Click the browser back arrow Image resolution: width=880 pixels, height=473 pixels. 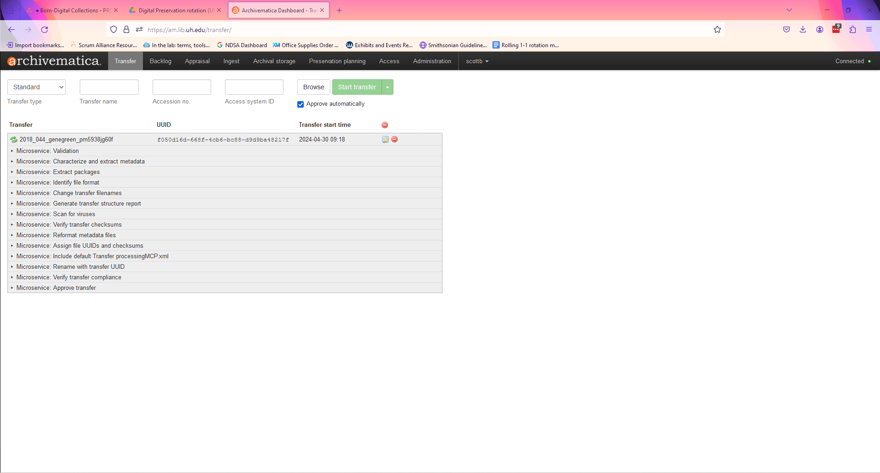tap(11, 30)
